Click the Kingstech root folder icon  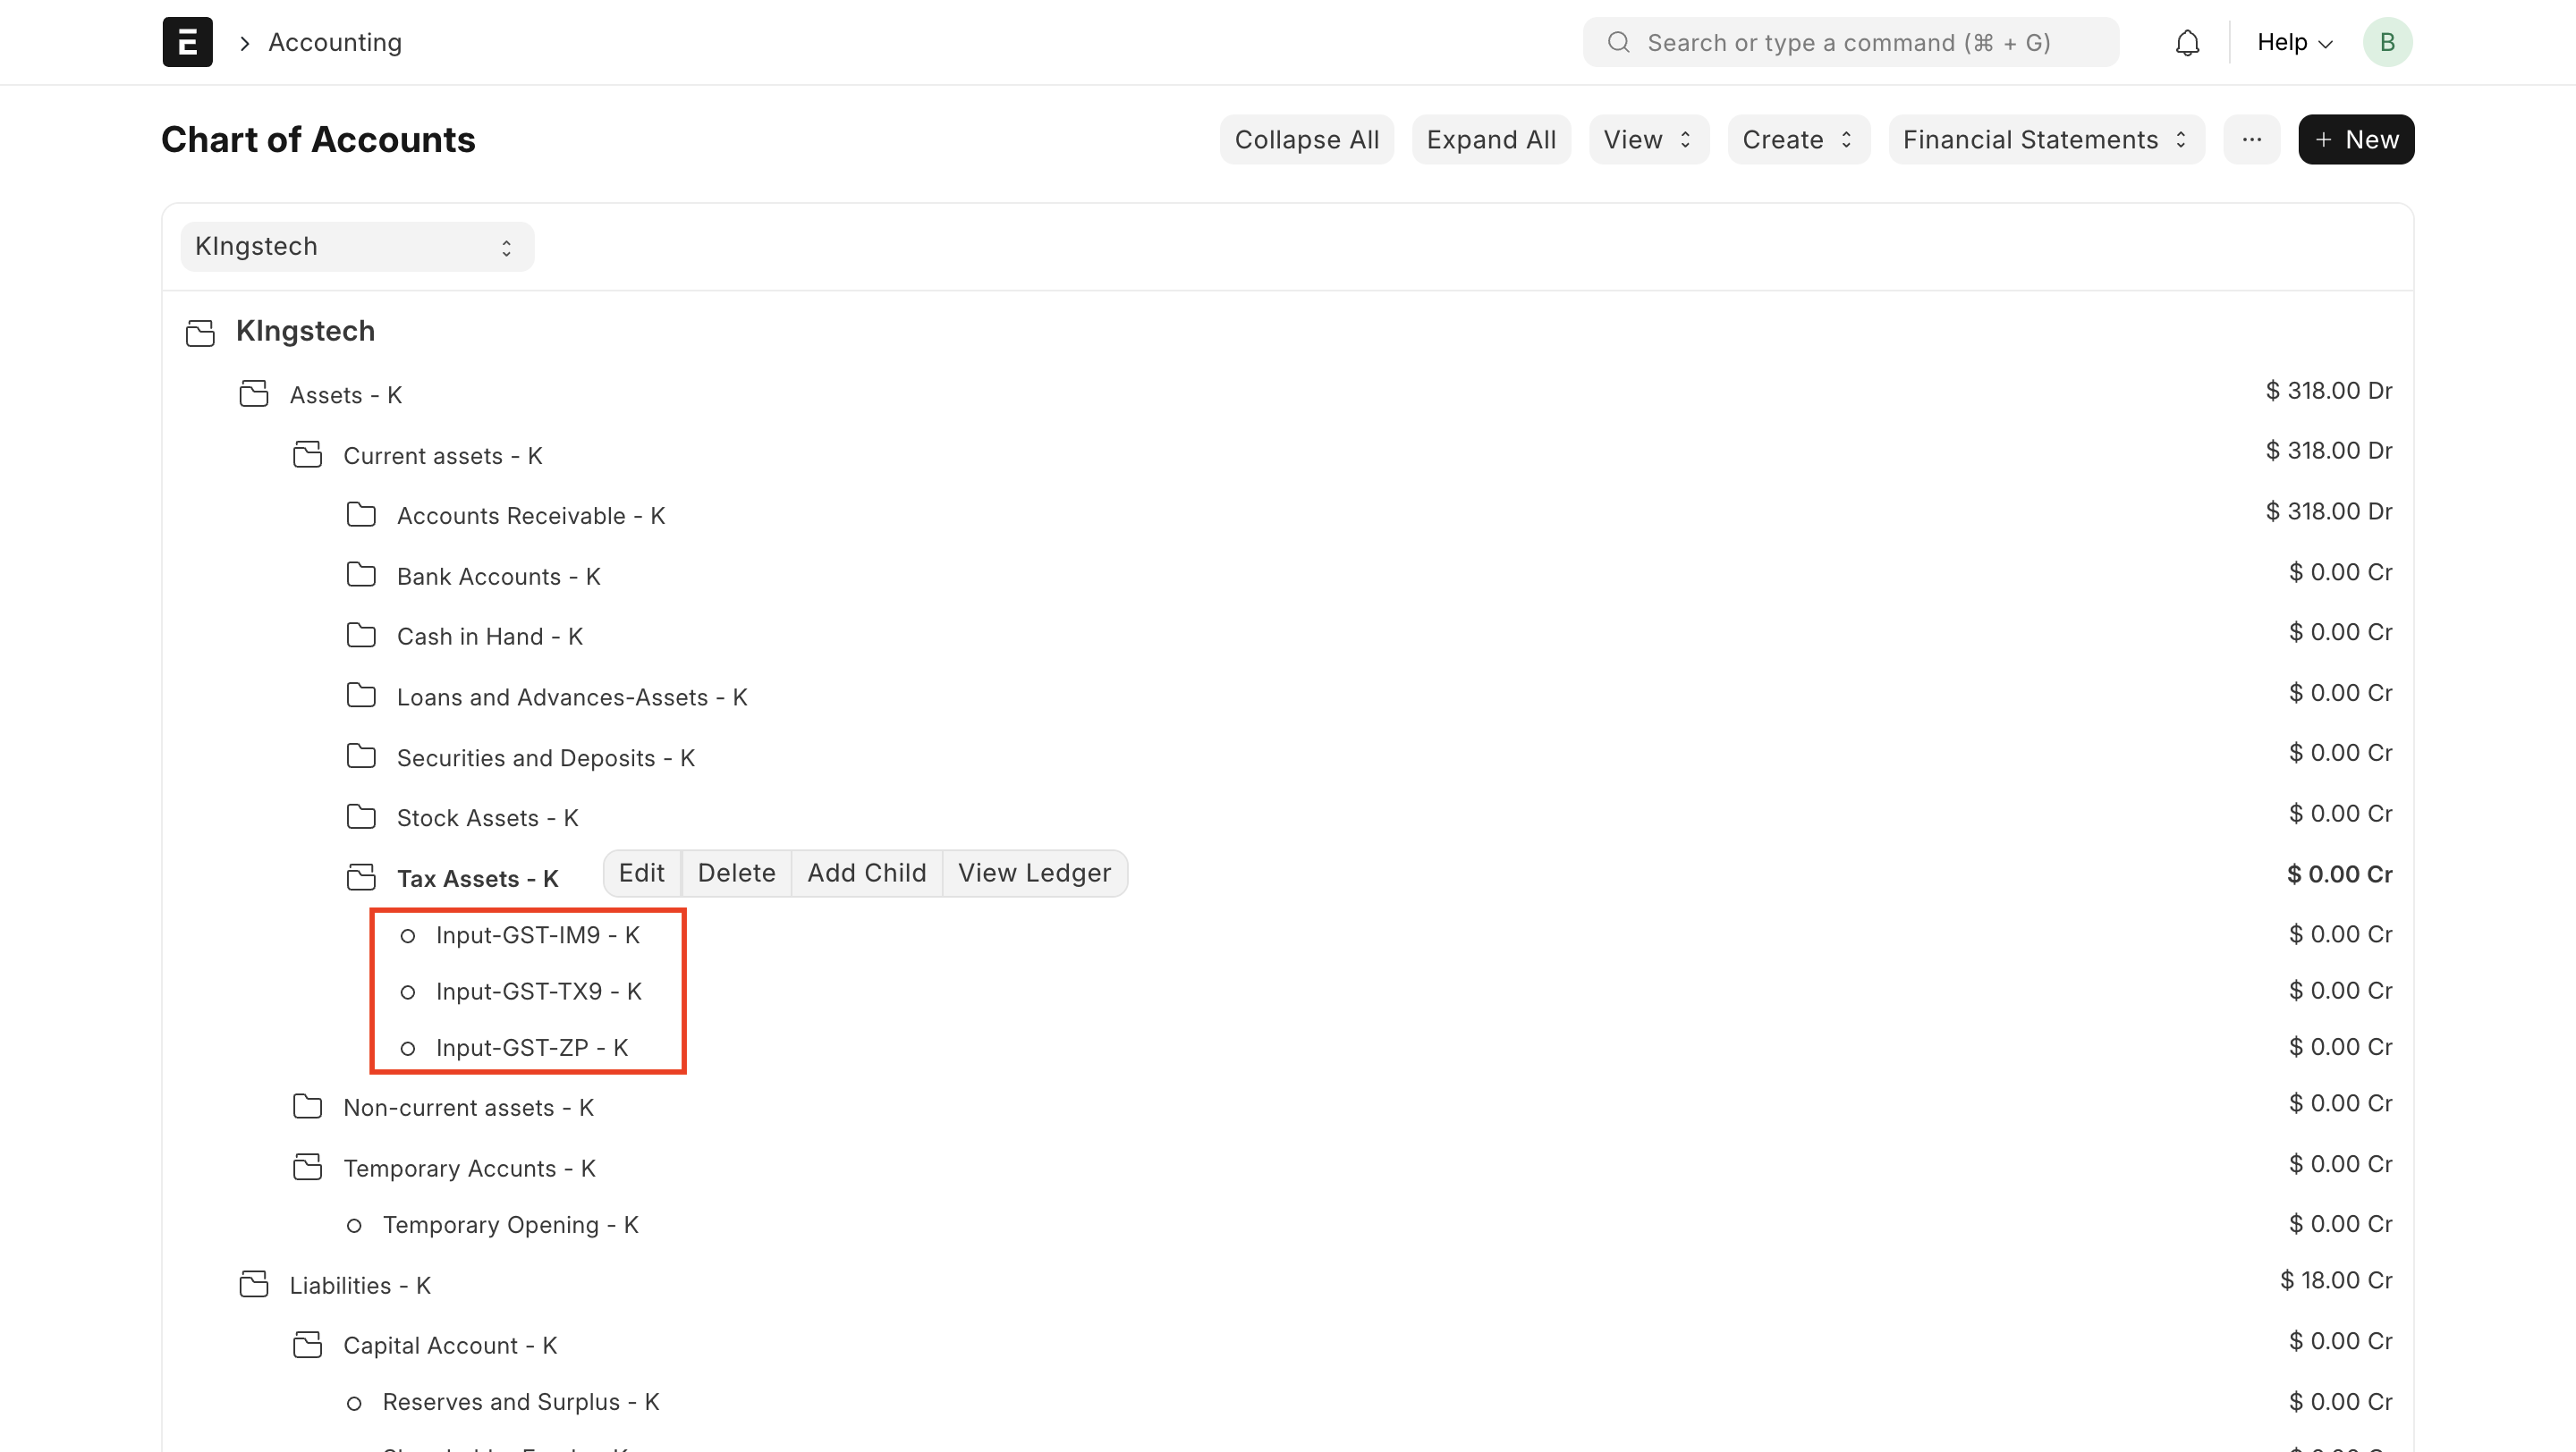[200, 333]
